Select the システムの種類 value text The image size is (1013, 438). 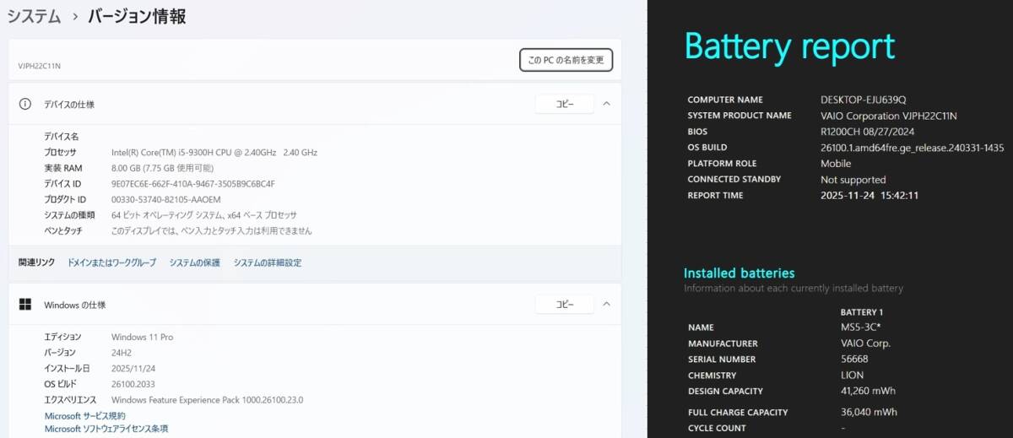[x=204, y=215]
